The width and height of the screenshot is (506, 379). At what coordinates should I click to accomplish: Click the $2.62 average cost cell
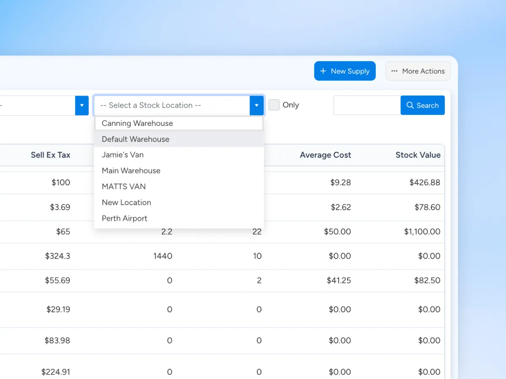click(x=341, y=207)
